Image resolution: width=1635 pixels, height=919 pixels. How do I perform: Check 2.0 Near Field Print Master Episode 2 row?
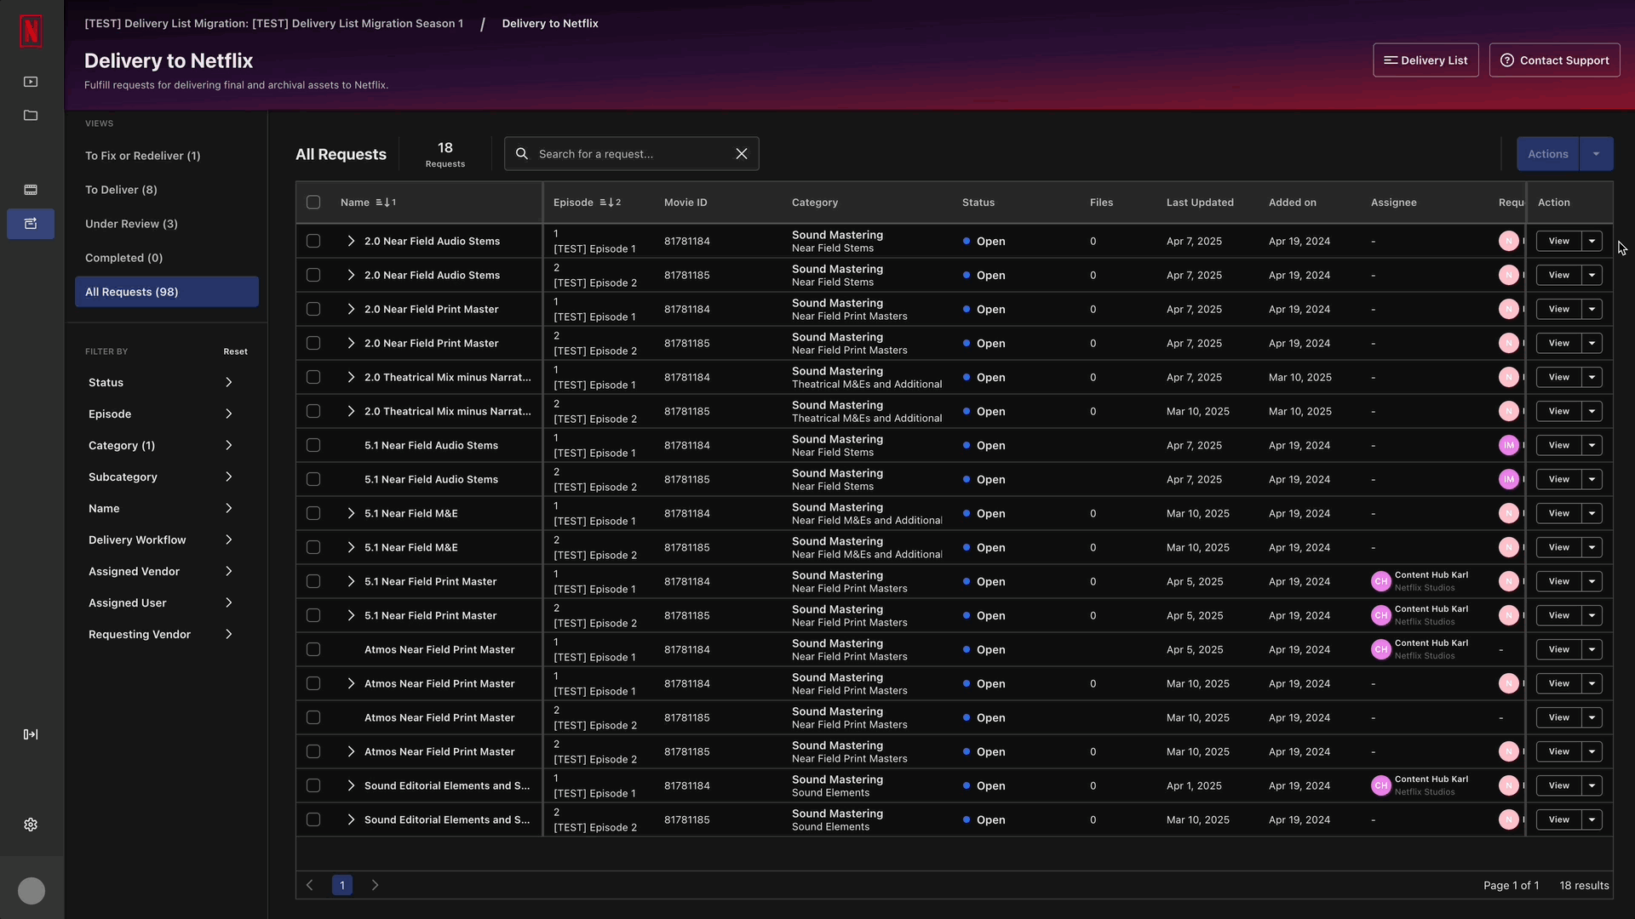pyautogui.click(x=313, y=343)
